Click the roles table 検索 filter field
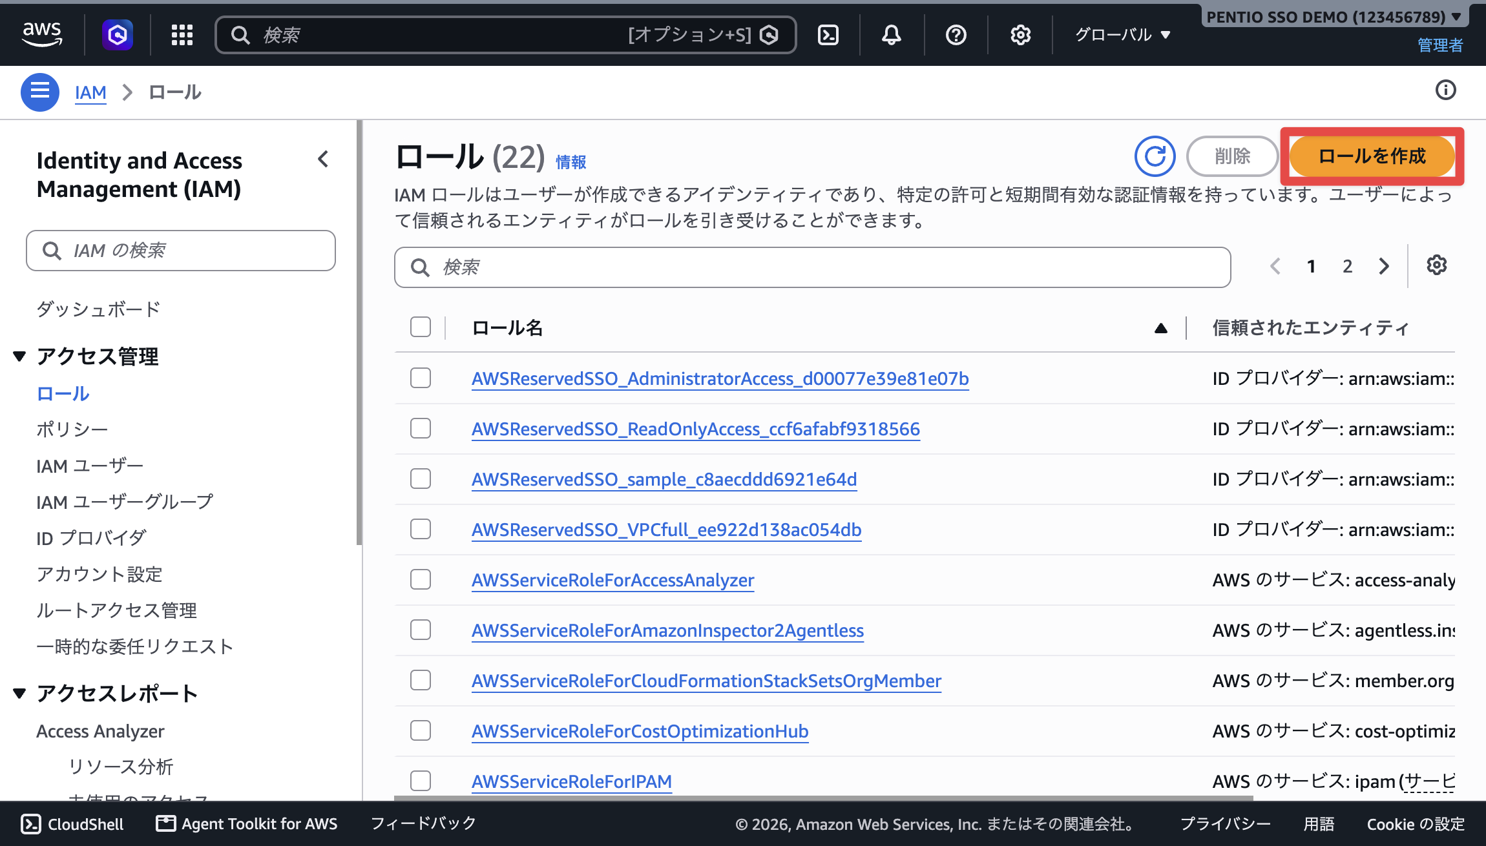 pos(813,267)
